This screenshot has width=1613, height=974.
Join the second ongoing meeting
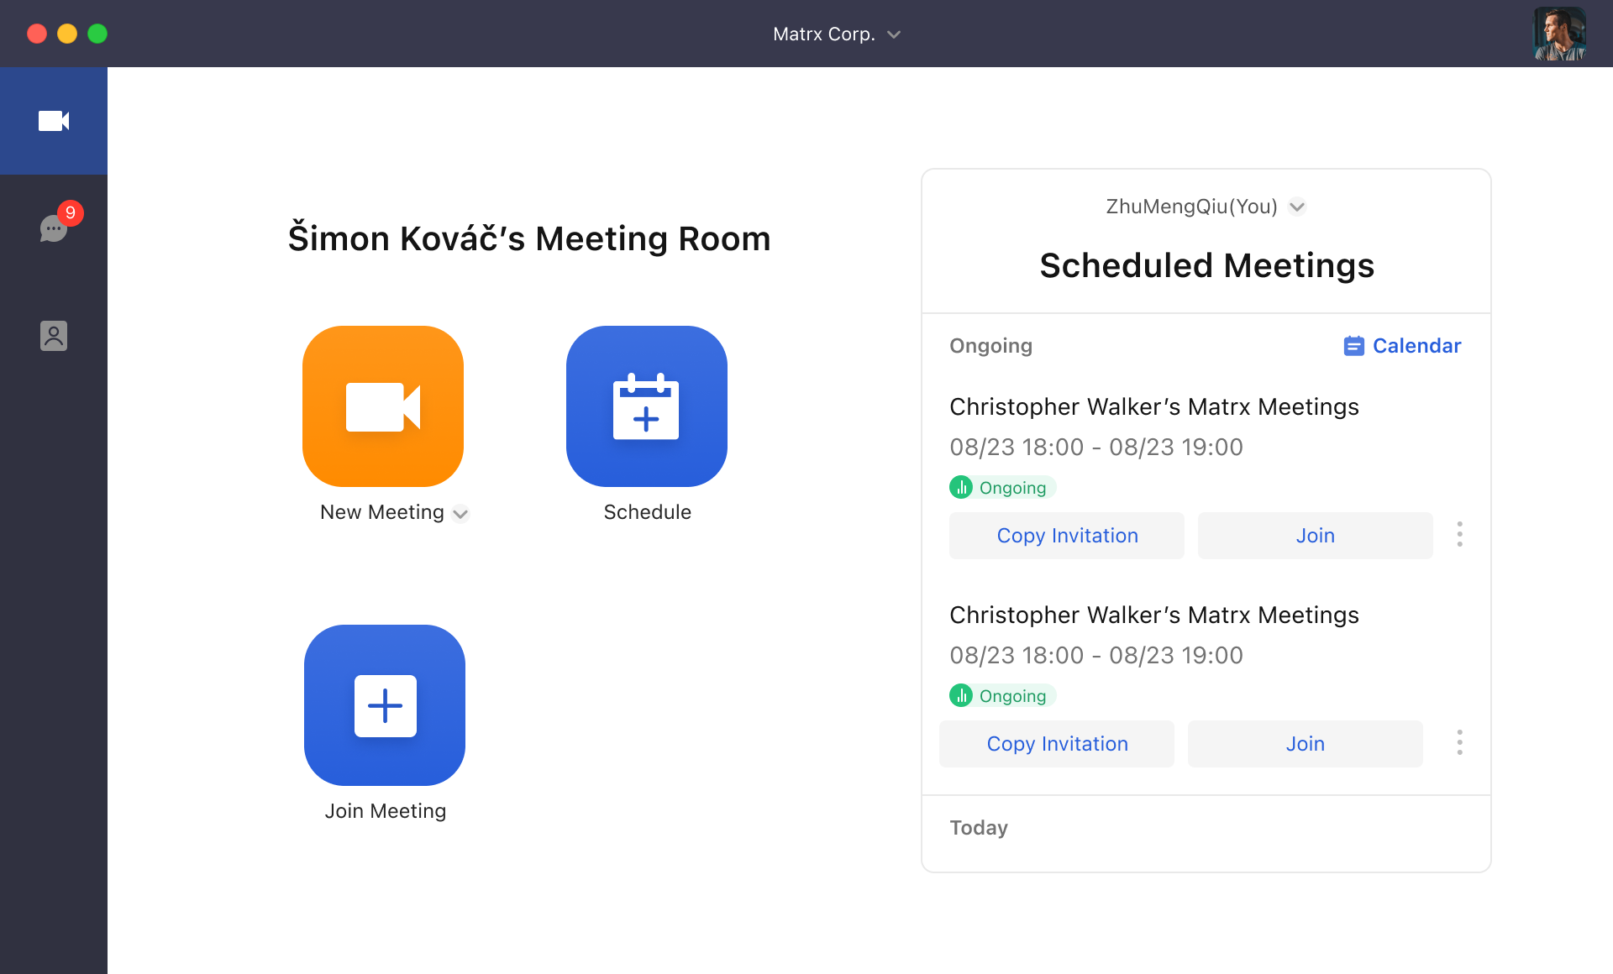click(1305, 744)
